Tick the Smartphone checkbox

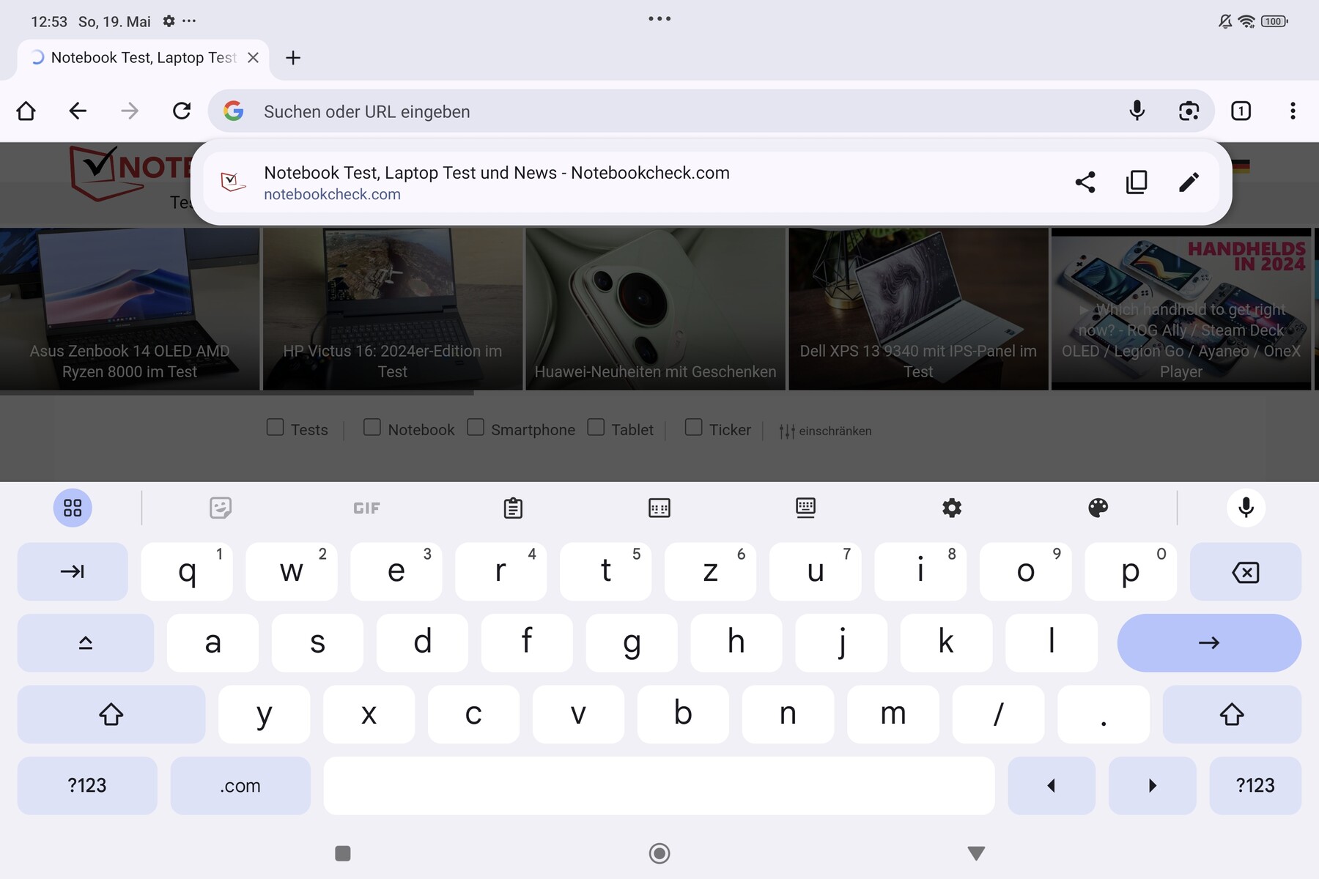(x=476, y=427)
